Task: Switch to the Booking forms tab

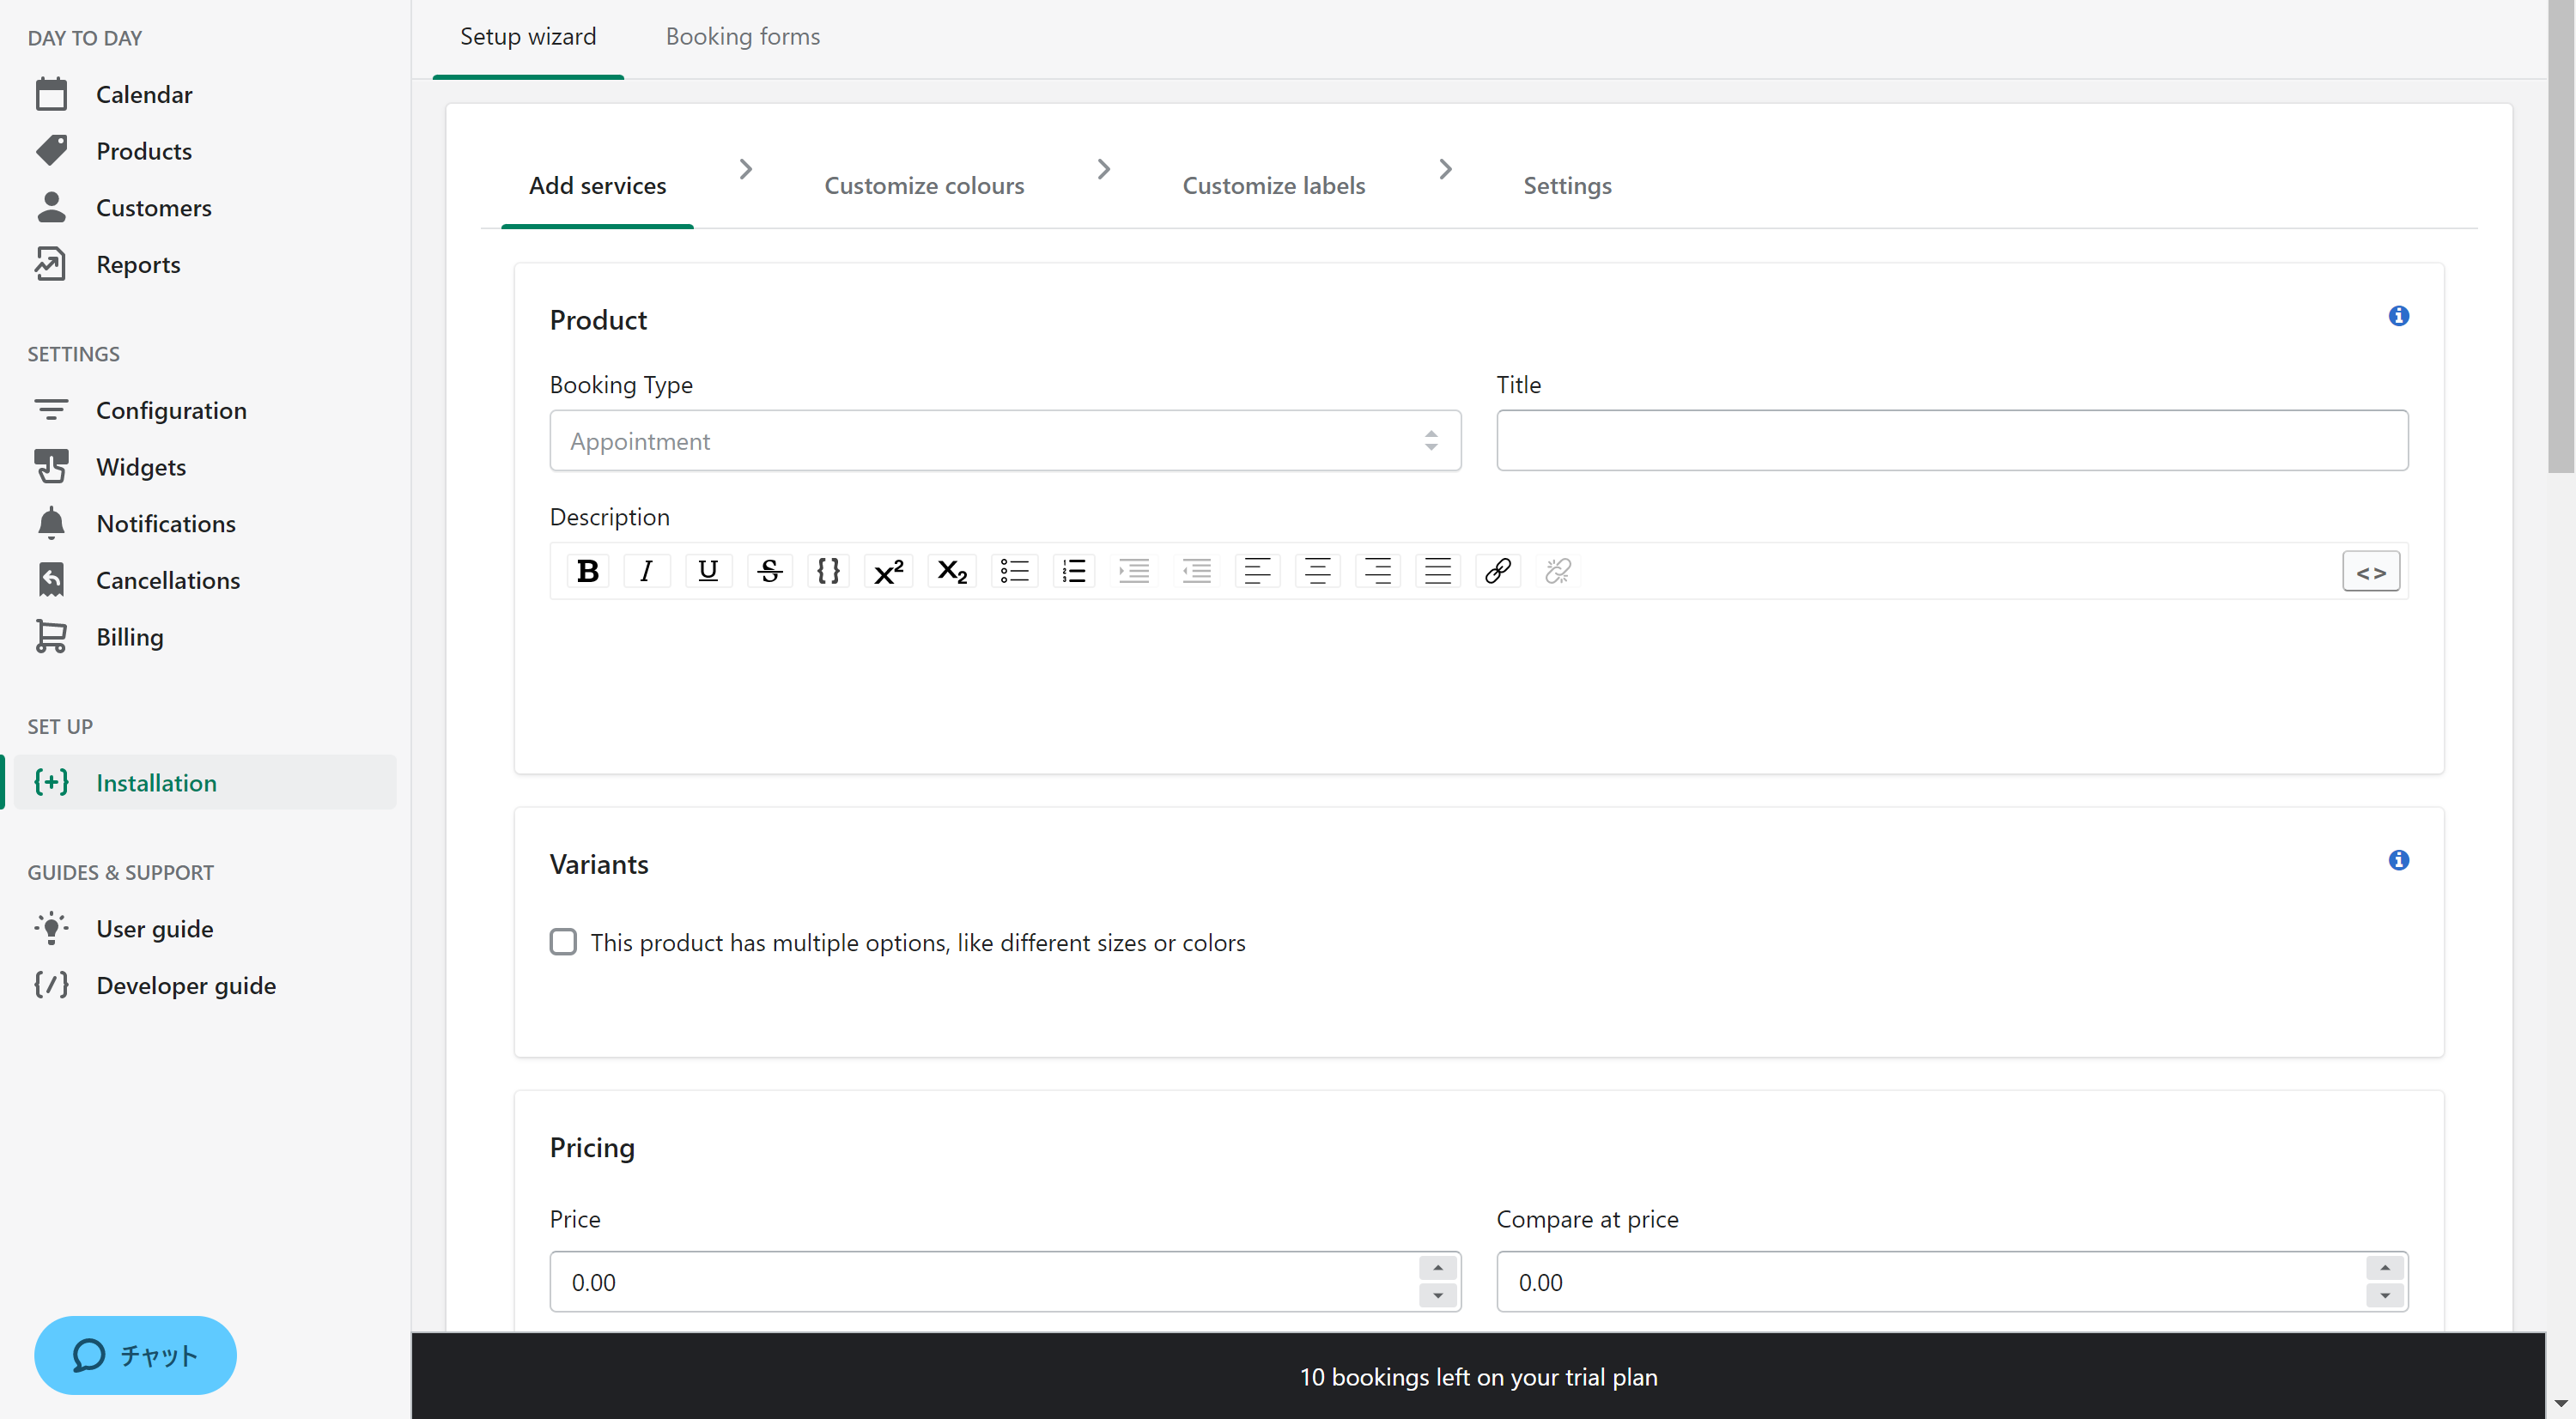Action: click(x=742, y=37)
